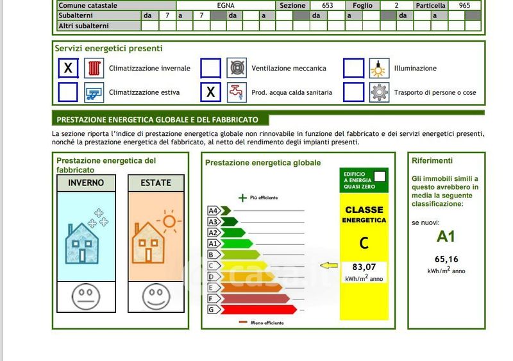This screenshot has width=513, height=361.
Task: Click the A1 energy class bar
Action: (237, 244)
